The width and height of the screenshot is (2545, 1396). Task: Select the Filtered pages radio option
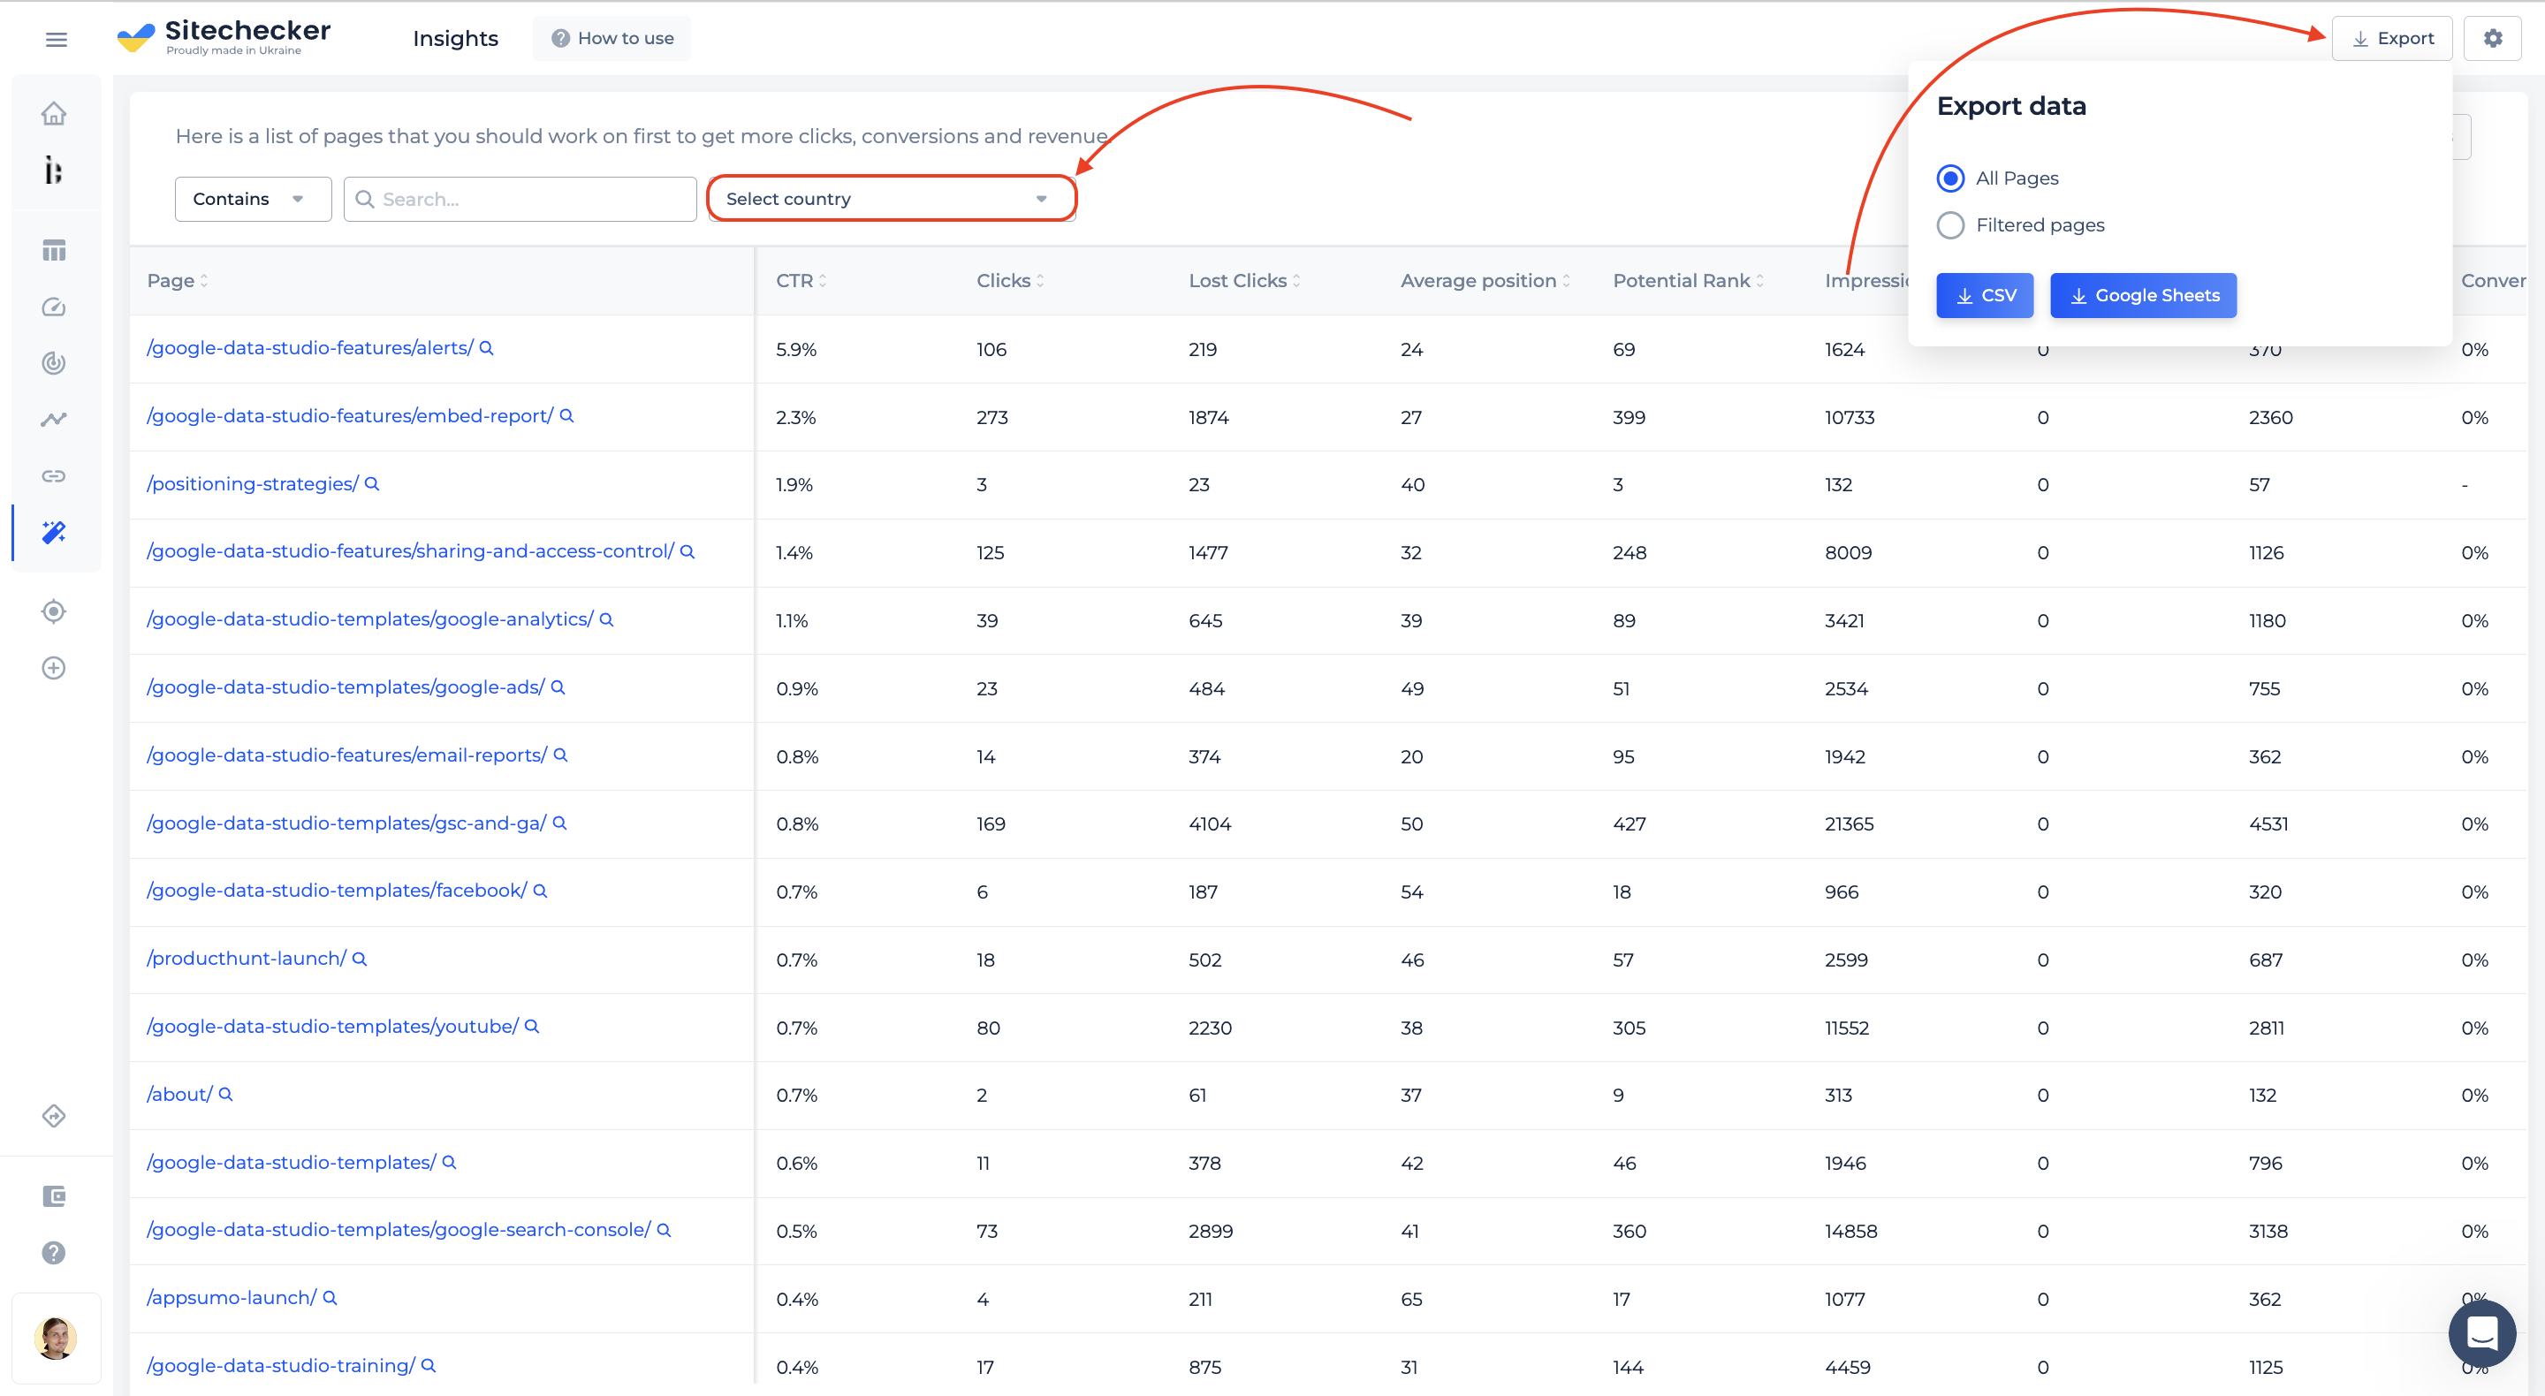[x=1950, y=225]
